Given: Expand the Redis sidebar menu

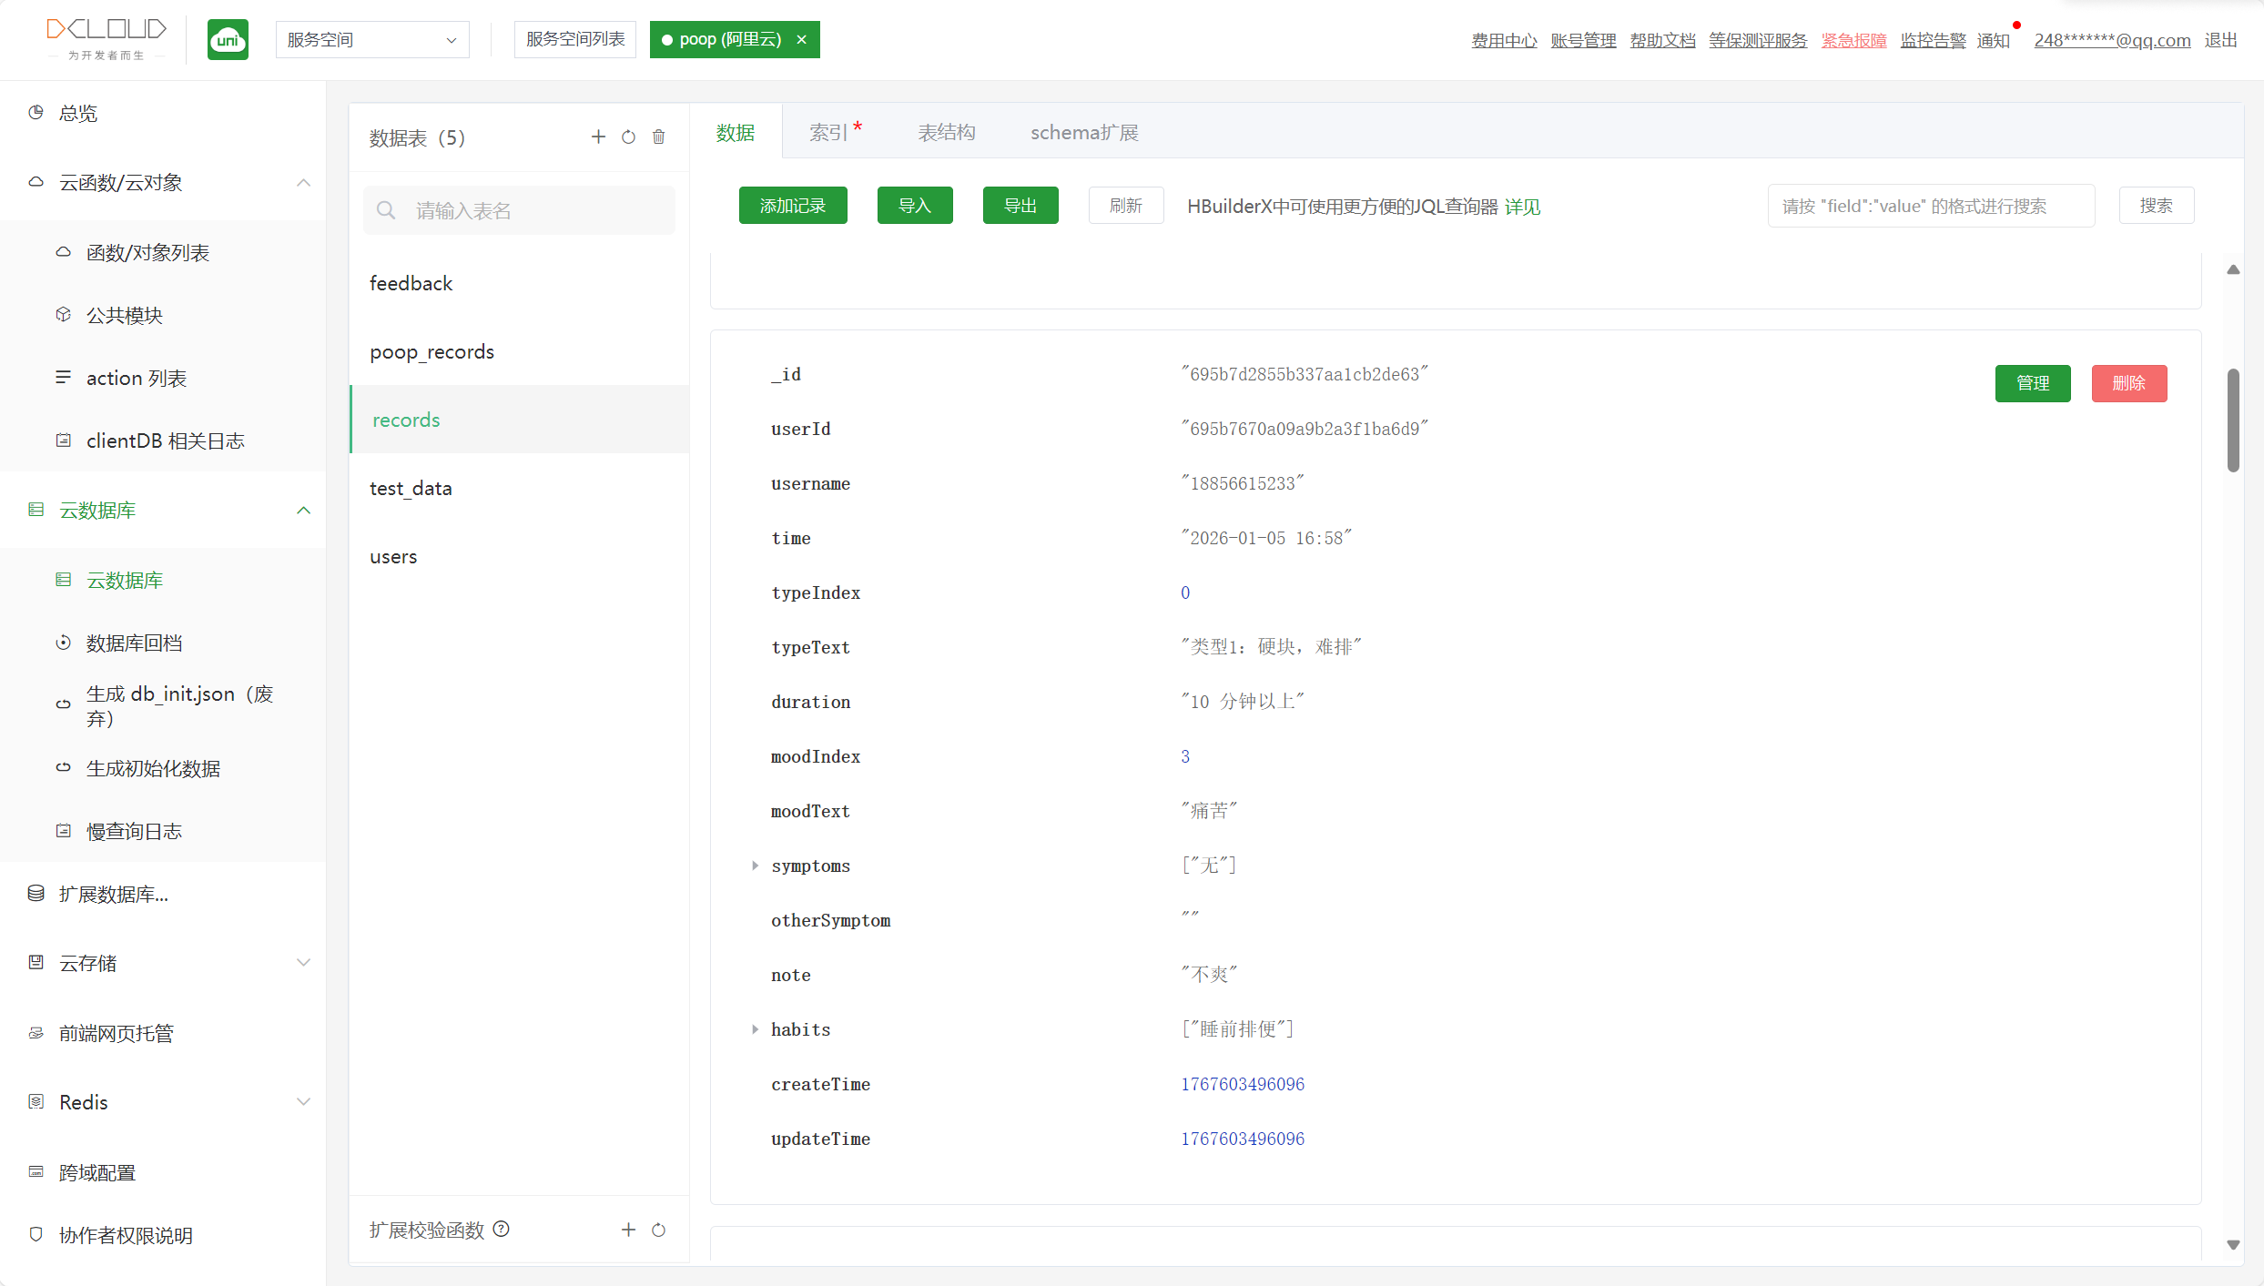Looking at the screenshot, I should tap(303, 1102).
